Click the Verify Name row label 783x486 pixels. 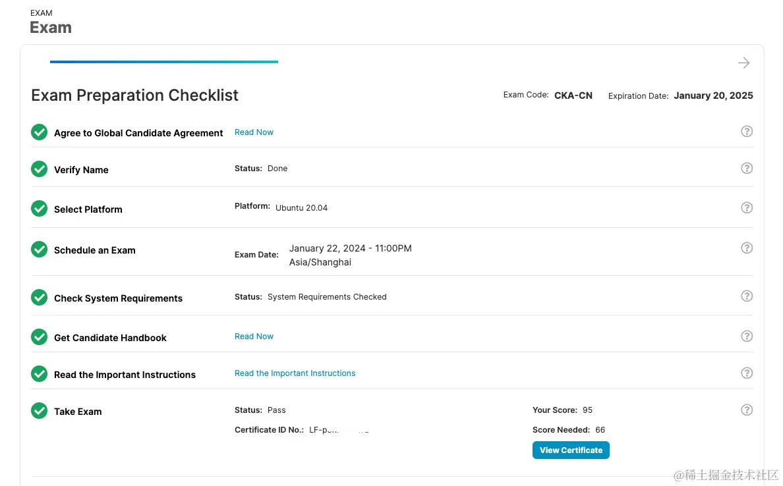coord(81,170)
